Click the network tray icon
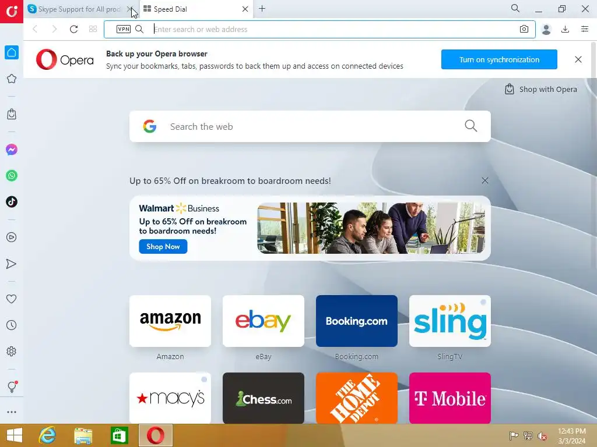 point(528,435)
